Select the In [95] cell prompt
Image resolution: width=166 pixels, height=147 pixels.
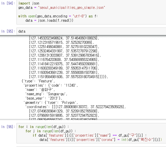click(8, 31)
